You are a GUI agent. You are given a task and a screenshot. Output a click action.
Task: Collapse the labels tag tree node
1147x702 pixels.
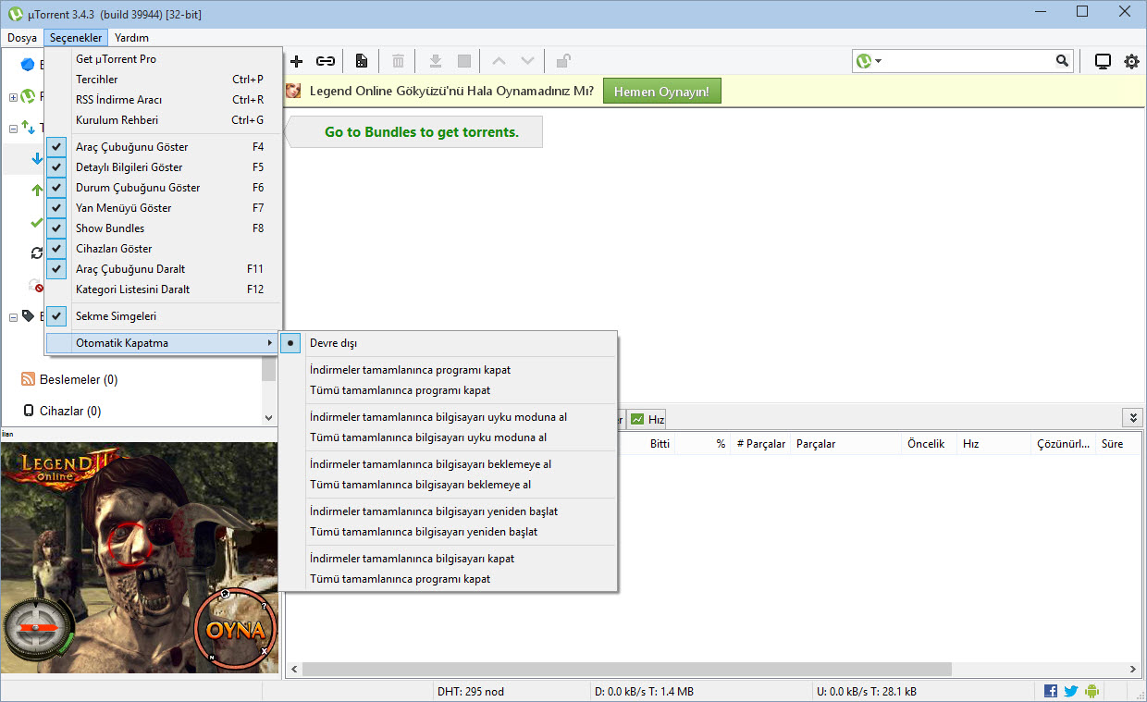(13, 316)
